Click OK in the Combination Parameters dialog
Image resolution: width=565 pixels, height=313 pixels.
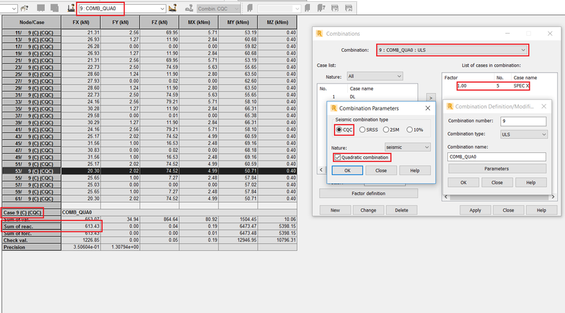pos(347,170)
